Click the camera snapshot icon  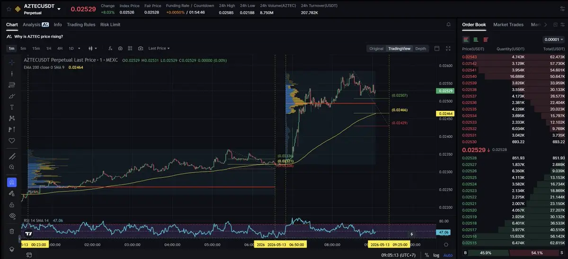[141, 48]
